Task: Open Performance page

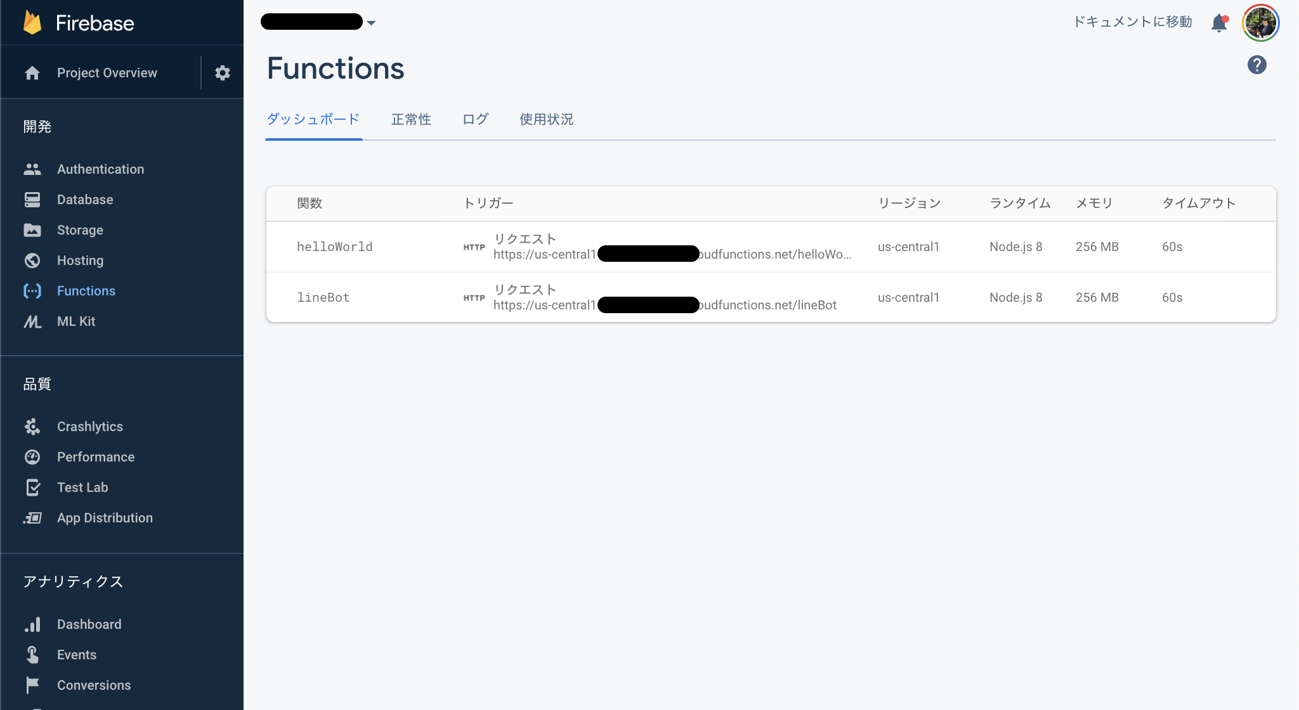Action: (x=96, y=457)
